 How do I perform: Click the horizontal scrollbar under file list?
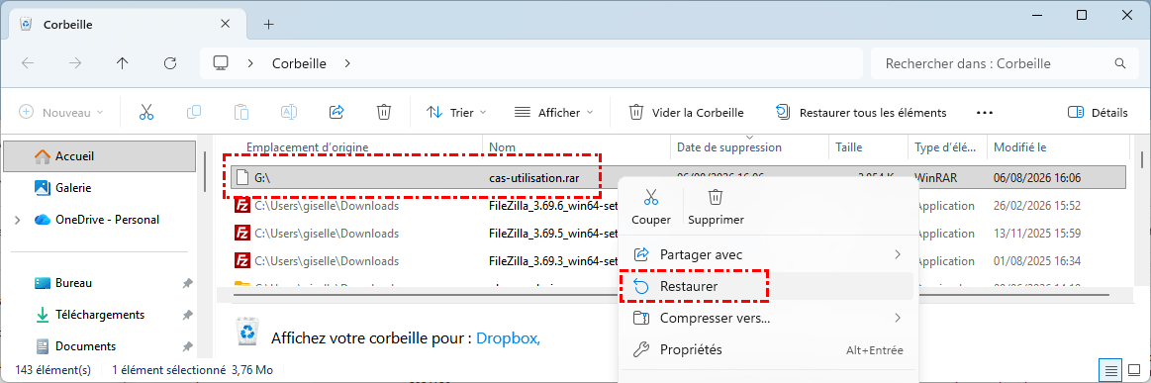(672, 294)
